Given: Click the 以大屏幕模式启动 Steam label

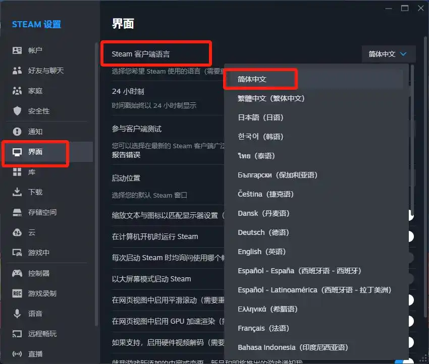Looking at the screenshot, I should 151,279.
